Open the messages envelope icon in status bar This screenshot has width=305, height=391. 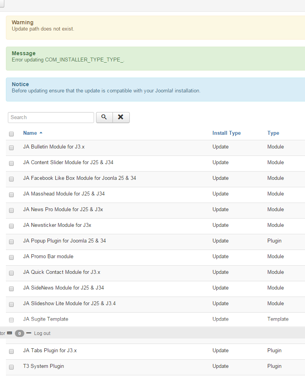(9, 333)
